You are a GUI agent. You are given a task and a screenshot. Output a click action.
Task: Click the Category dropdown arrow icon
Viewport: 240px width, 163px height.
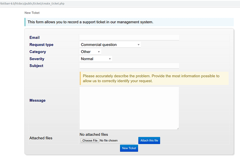(x=99, y=52)
